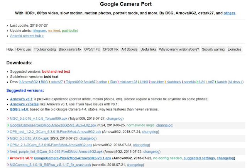Filter by dev ArtZ
Screen dimensions: 247x168
(x=211, y=82)
